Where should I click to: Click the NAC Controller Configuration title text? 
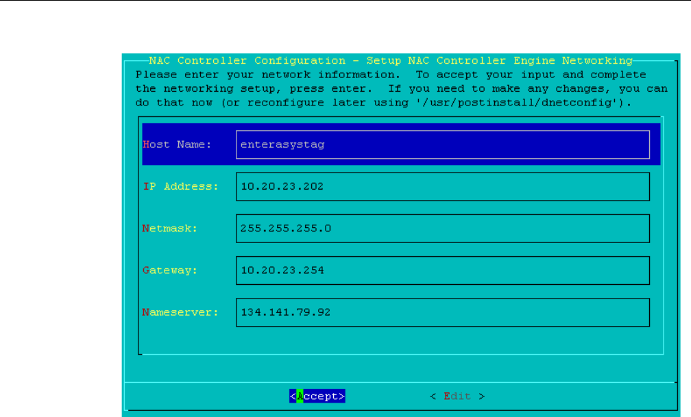tap(391, 60)
